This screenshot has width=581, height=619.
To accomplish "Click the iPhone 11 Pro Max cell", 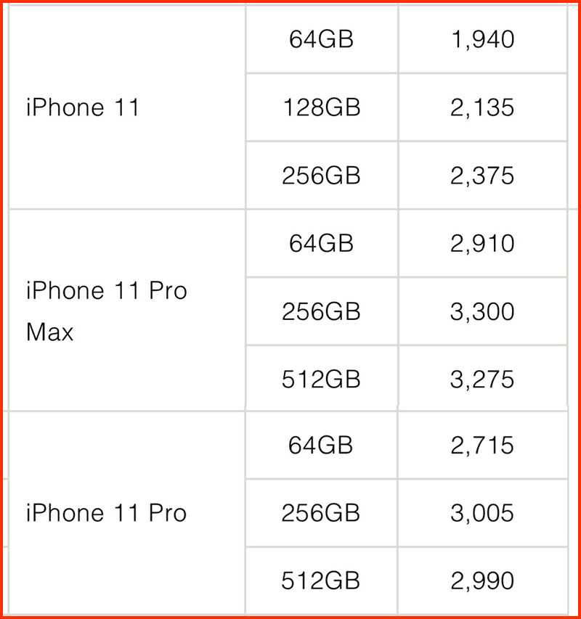I will (127, 311).
